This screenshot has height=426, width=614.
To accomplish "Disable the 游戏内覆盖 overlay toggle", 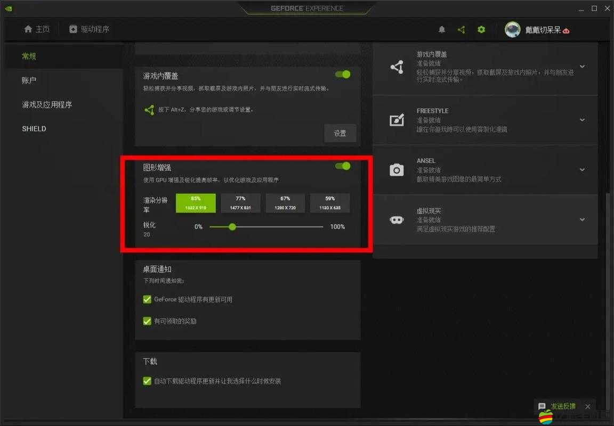I will click(342, 75).
